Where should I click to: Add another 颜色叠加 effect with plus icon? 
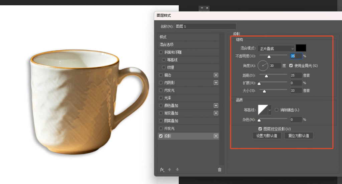click(x=216, y=106)
